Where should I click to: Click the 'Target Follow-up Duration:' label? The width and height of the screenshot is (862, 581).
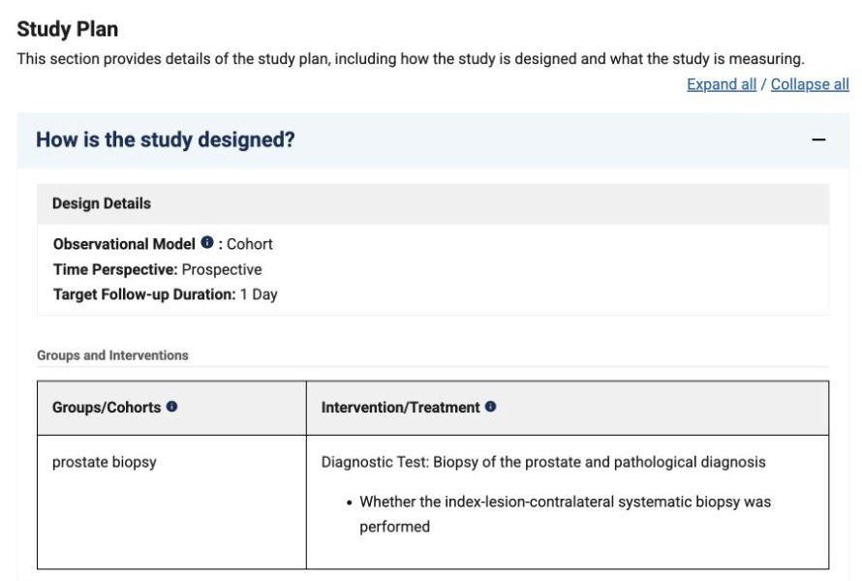[144, 294]
